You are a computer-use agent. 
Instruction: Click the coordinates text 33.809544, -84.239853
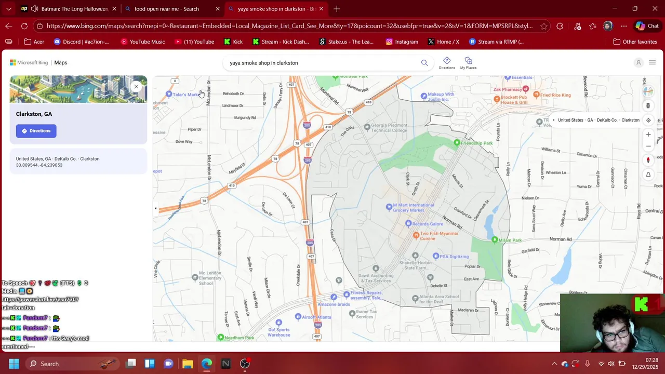pos(39,165)
